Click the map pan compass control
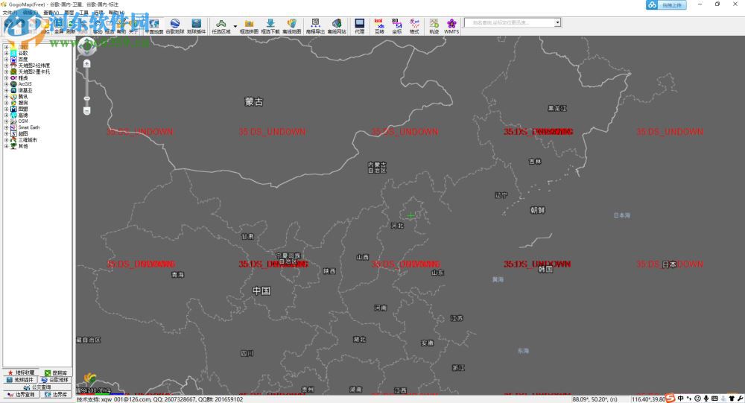 87,46
